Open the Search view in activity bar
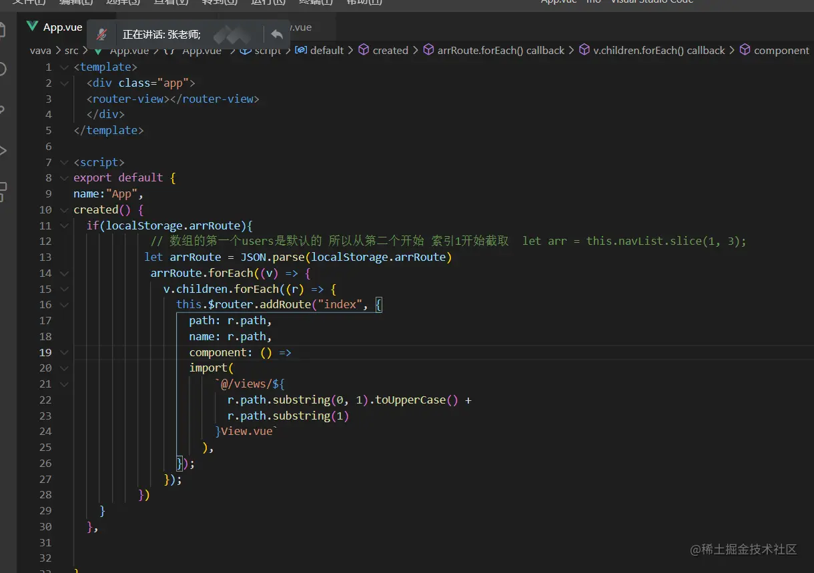 coord(3,69)
